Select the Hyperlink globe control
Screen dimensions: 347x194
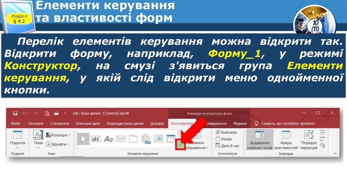pyautogui.click(x=146, y=139)
